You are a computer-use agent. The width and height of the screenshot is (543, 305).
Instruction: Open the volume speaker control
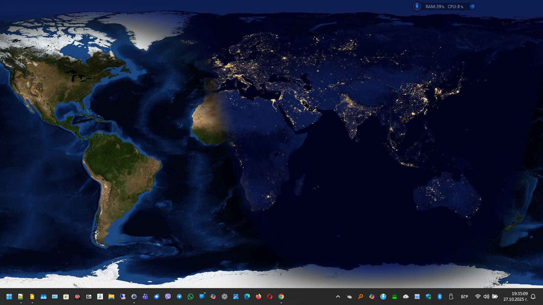pos(486,297)
